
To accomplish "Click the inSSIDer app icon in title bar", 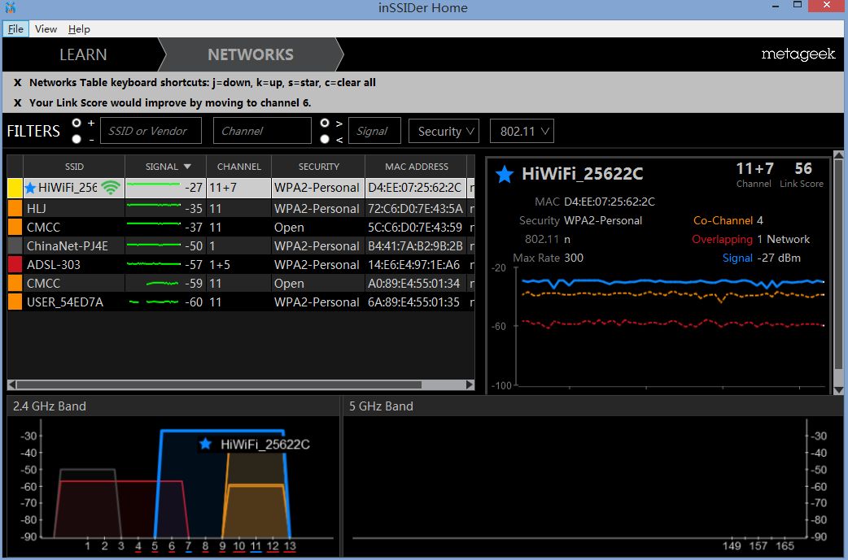I will tap(10, 7).
